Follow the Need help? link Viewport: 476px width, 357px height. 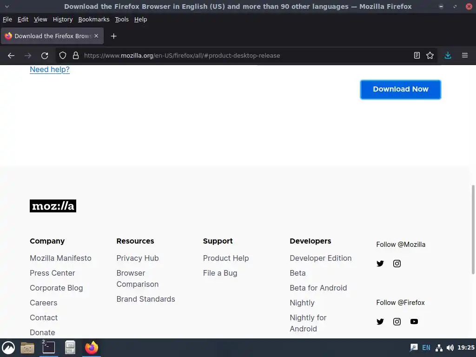coord(49,70)
